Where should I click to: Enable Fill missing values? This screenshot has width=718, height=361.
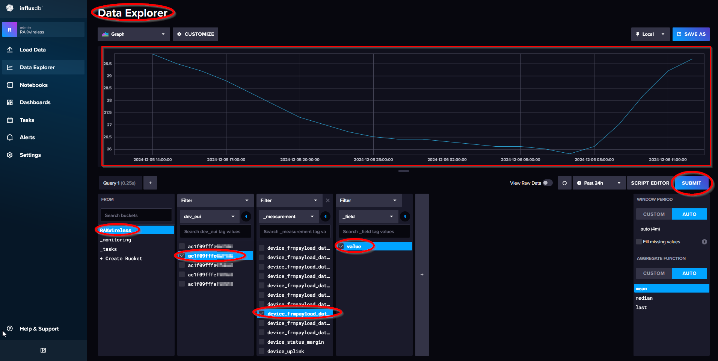(639, 241)
